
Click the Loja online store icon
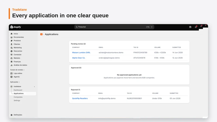pyautogui.click(x=11, y=73)
